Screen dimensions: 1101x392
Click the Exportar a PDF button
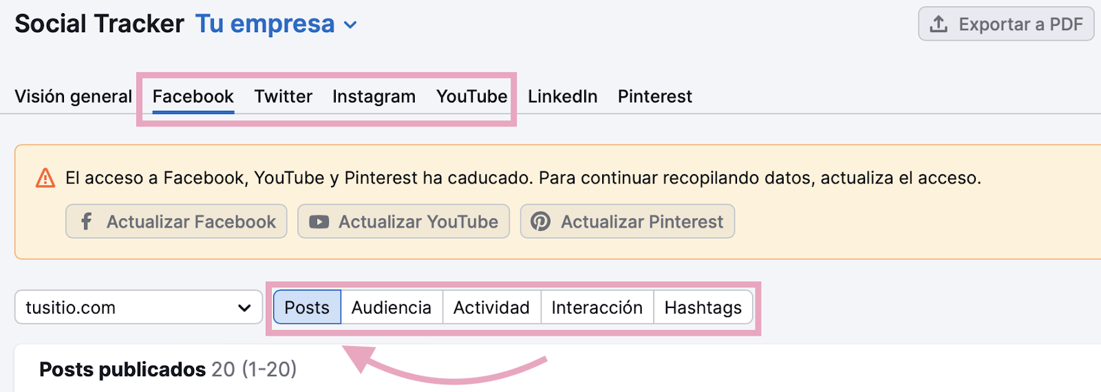(x=1006, y=24)
